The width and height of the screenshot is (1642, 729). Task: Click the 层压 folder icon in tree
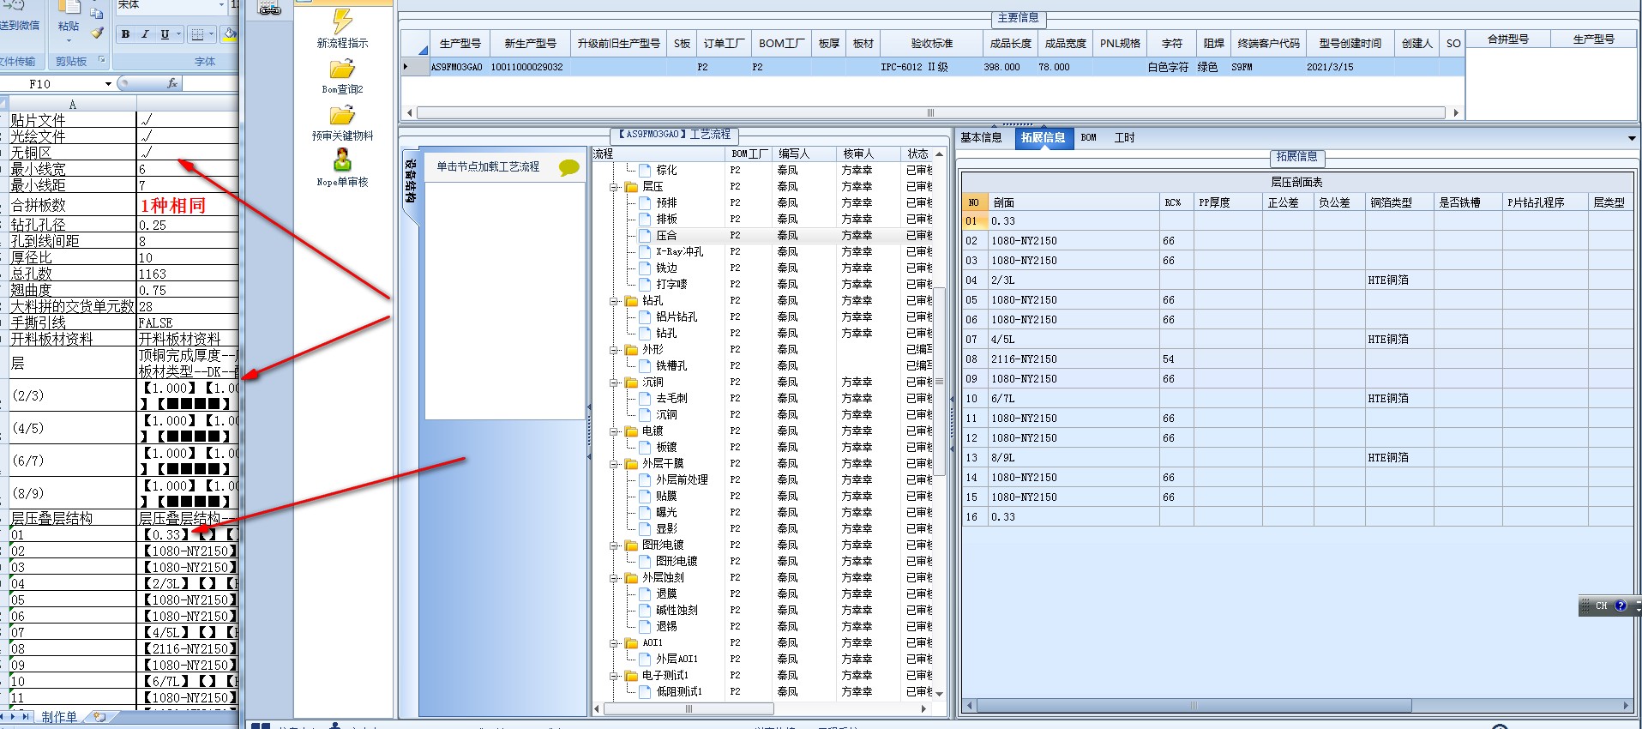[x=631, y=186]
